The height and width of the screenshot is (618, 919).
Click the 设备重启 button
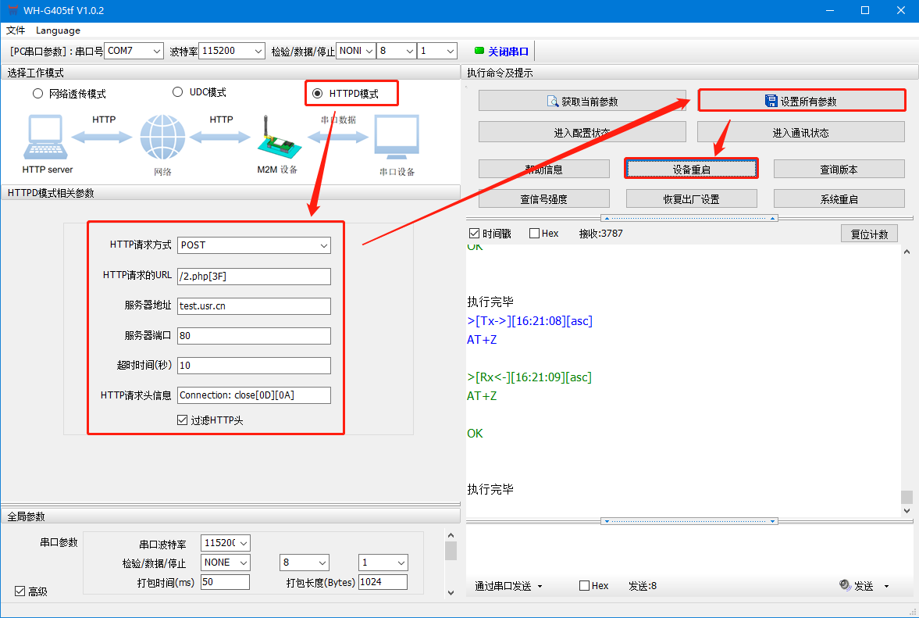click(x=691, y=169)
